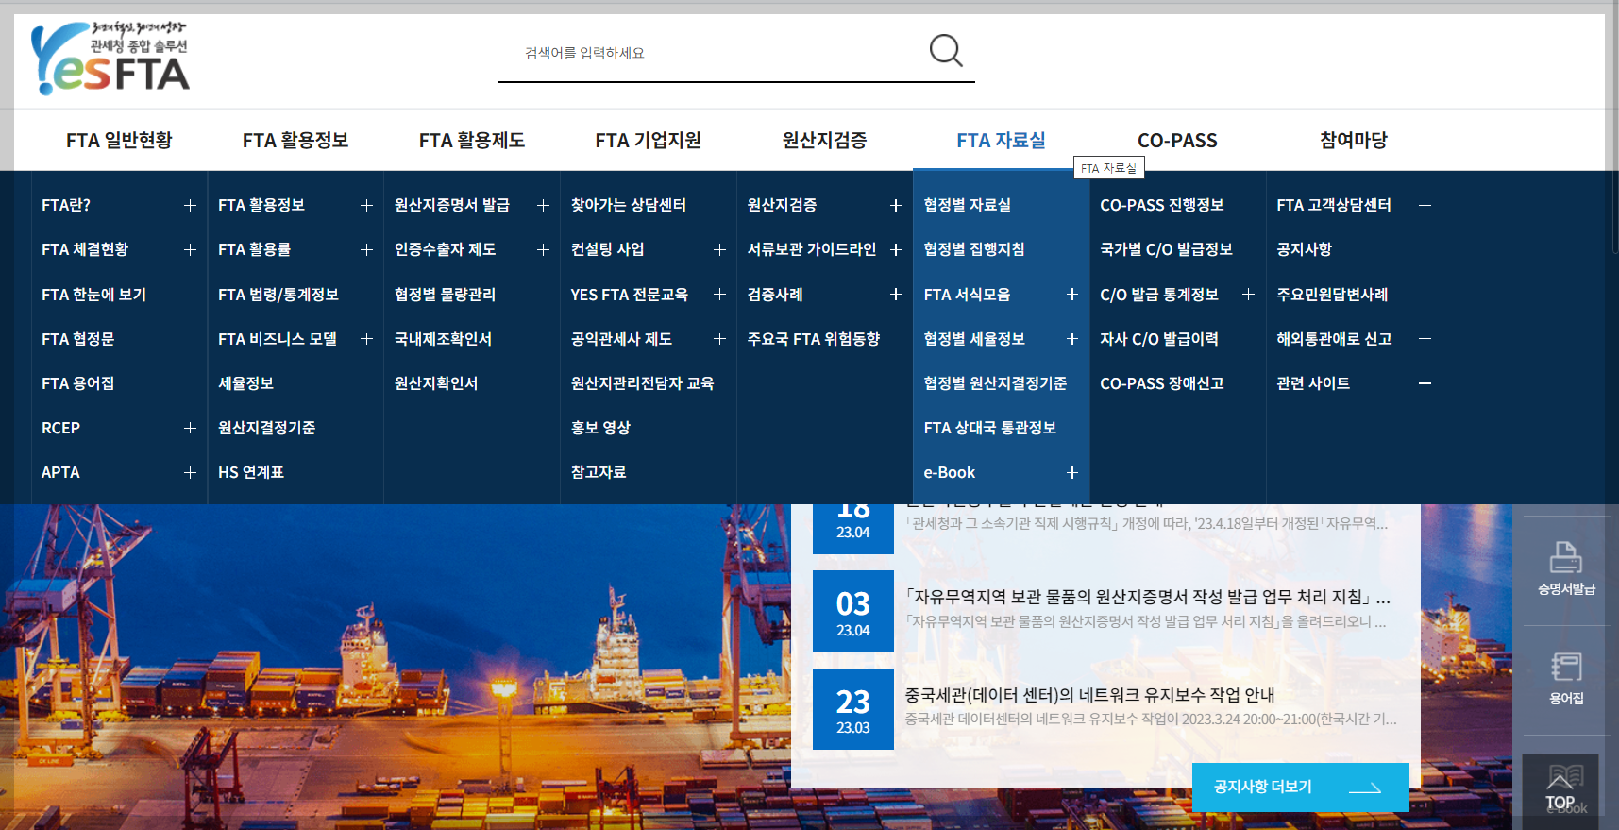The image size is (1619, 830).
Task: Open 원산지결정기준 submenu link
Action: coord(266,428)
